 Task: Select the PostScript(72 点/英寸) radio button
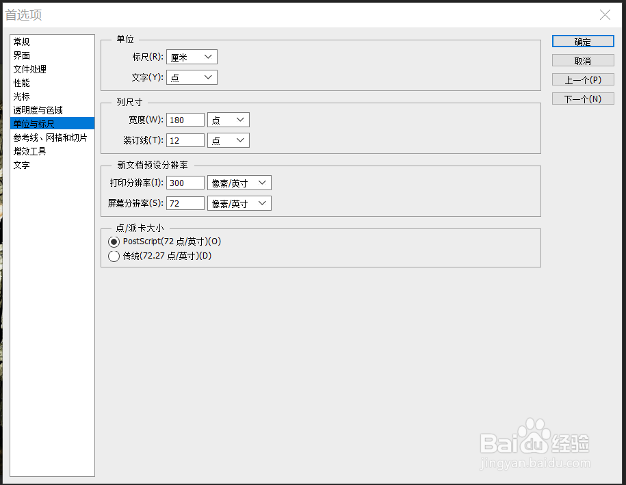pos(114,241)
